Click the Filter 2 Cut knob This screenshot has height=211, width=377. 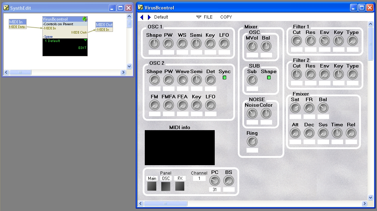pyautogui.click(x=297, y=74)
